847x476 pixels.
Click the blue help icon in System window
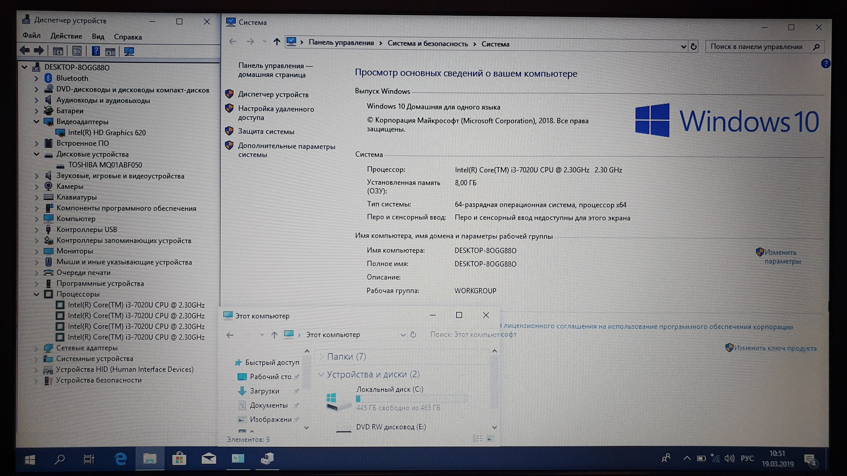coord(825,64)
